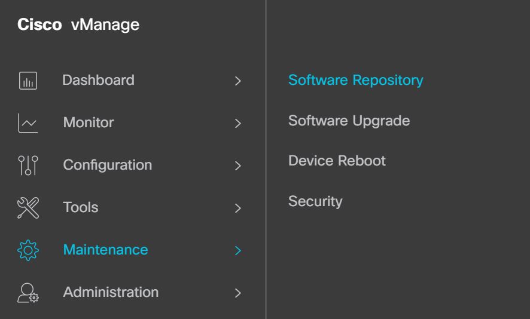Image resolution: width=530 pixels, height=319 pixels.
Task: Click the Configuration sliders icon
Action: pos(28,165)
